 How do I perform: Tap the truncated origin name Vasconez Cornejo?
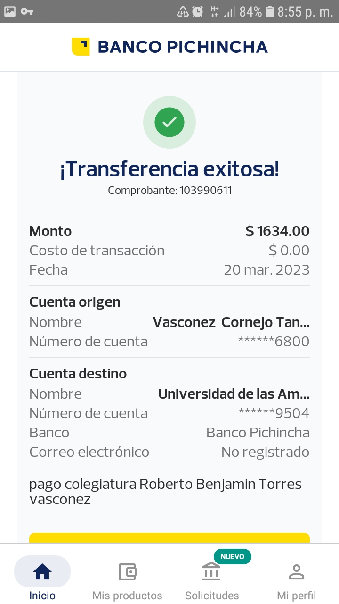tap(231, 322)
